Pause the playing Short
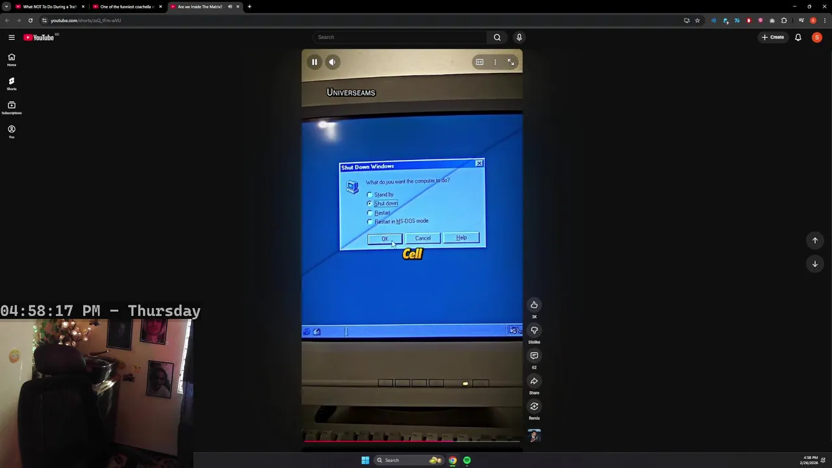This screenshot has height=468, width=832. (x=315, y=62)
